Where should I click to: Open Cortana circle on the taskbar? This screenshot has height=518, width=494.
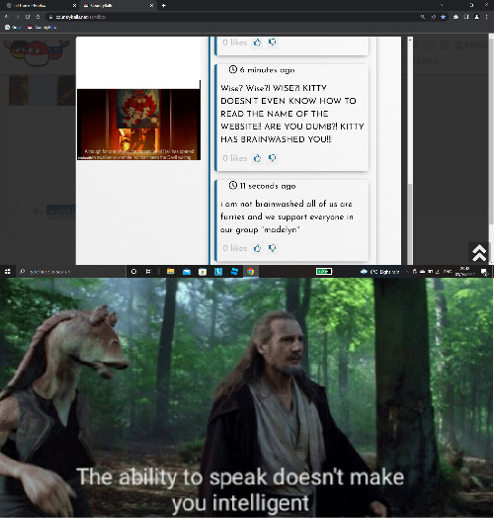[133, 272]
